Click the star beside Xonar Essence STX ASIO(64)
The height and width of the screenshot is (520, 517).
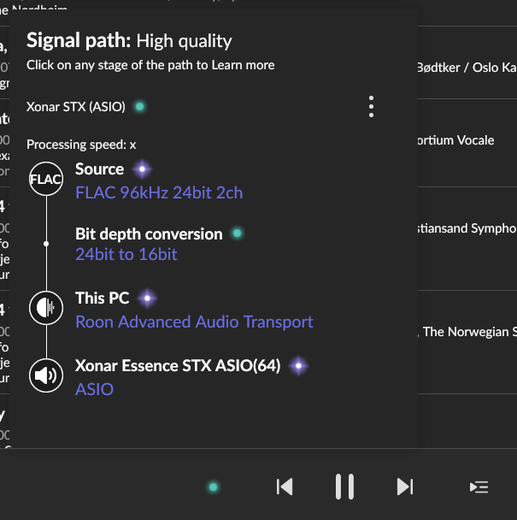tap(298, 366)
